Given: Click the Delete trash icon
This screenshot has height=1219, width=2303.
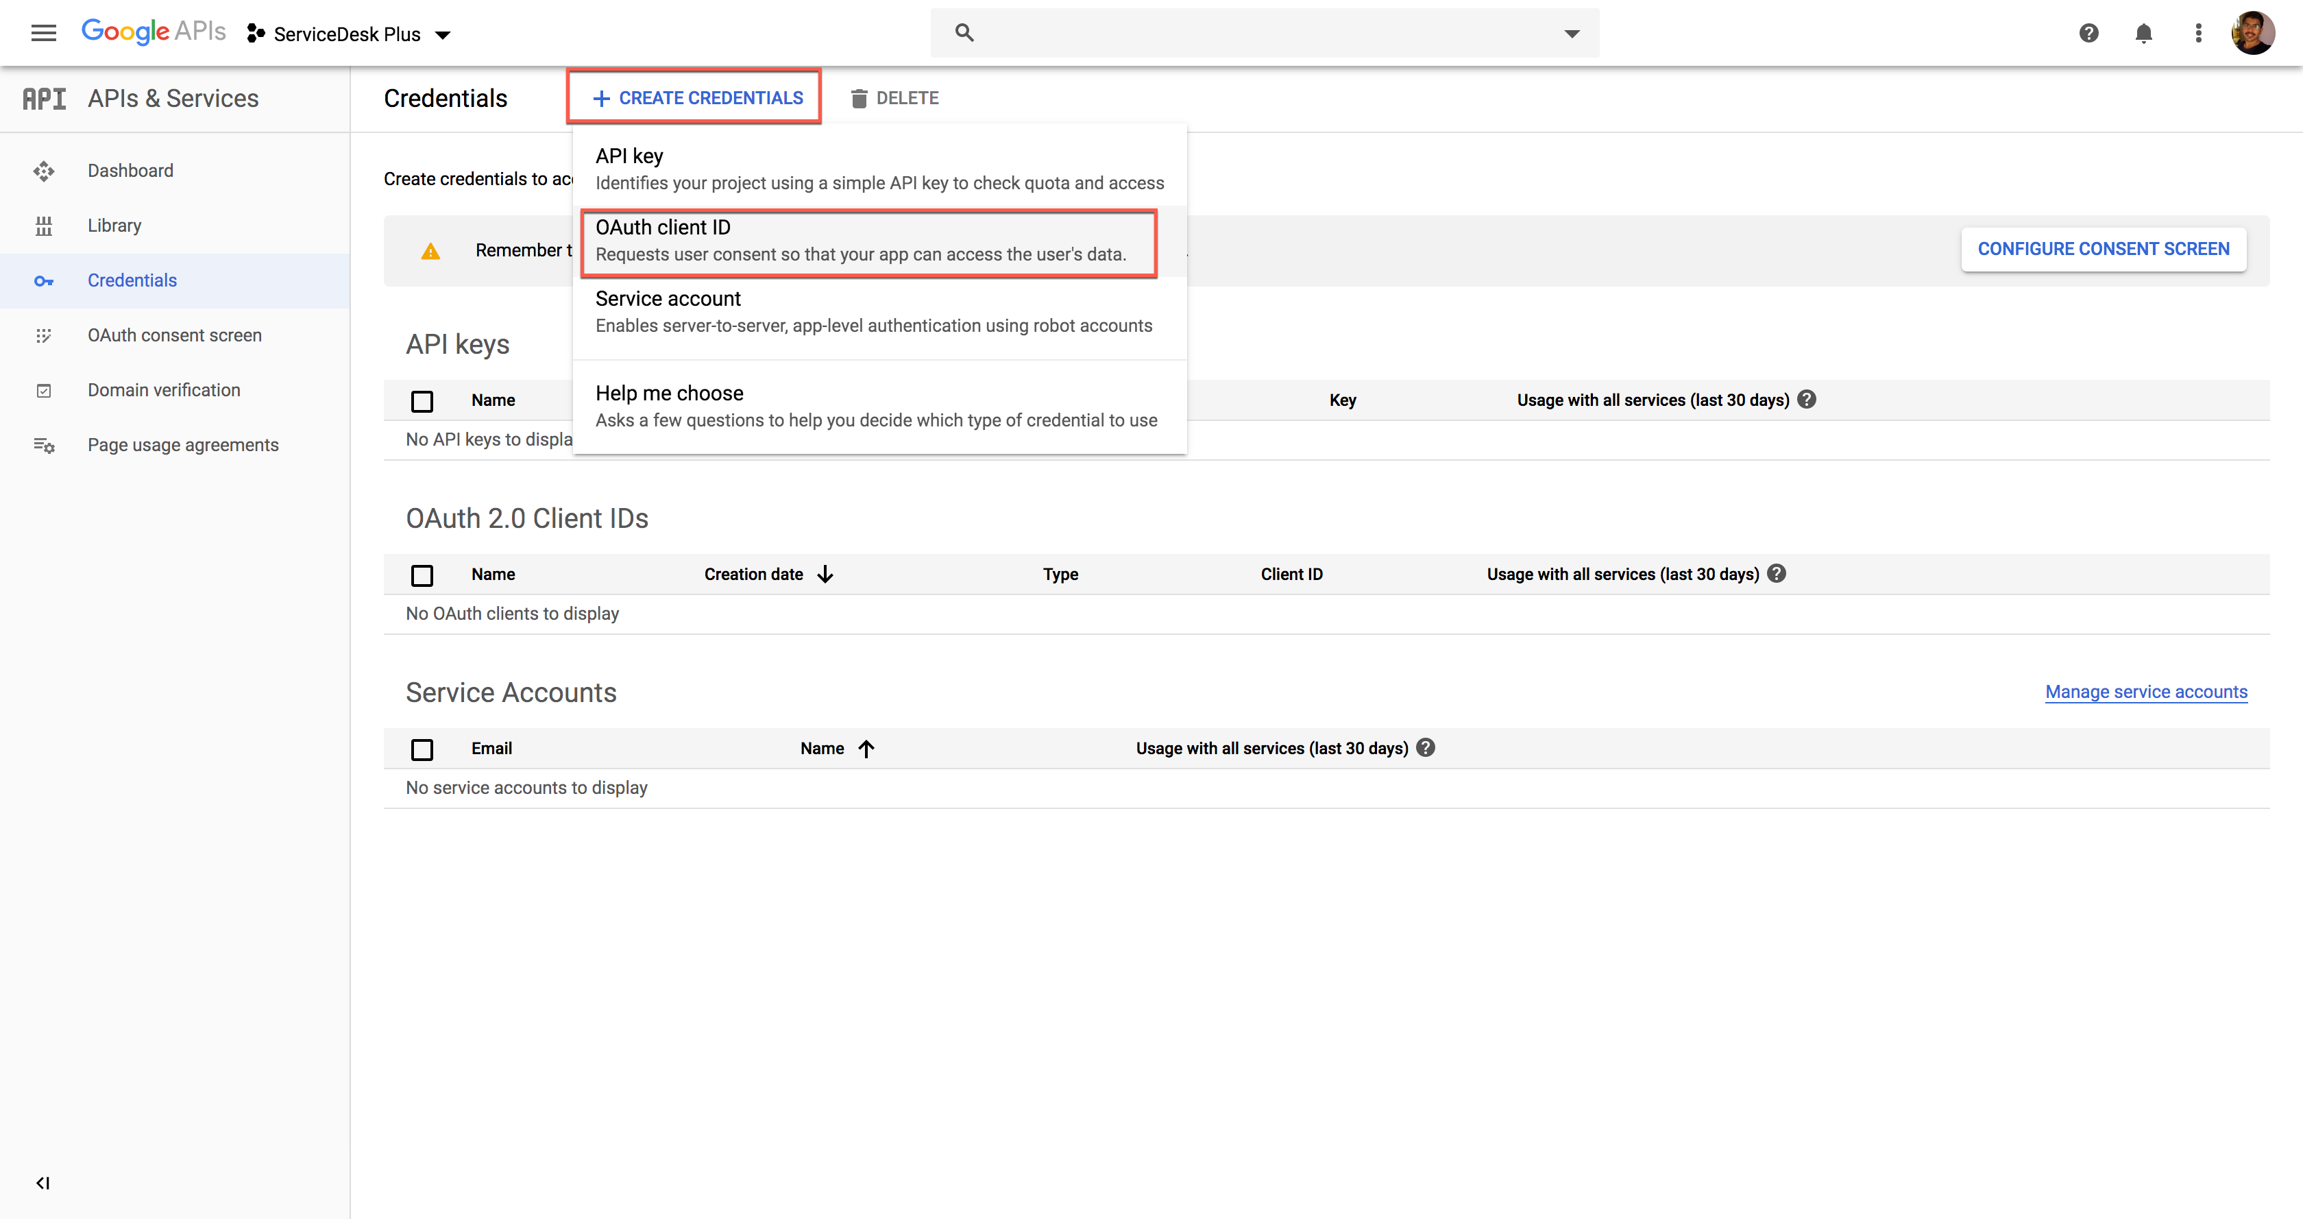Looking at the screenshot, I should click(859, 98).
